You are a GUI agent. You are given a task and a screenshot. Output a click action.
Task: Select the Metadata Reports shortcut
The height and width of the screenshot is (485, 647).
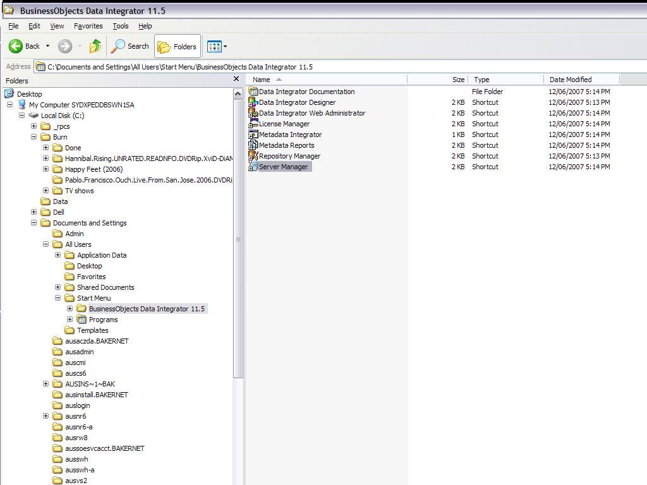(x=286, y=145)
